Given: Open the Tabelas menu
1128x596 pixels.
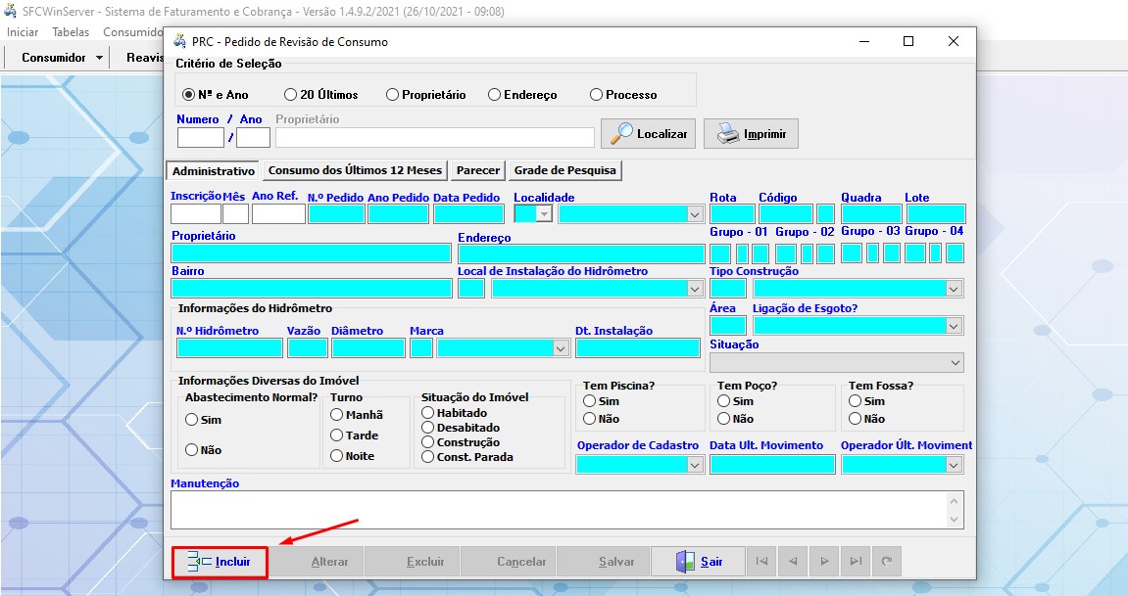Looking at the screenshot, I should click(x=71, y=32).
